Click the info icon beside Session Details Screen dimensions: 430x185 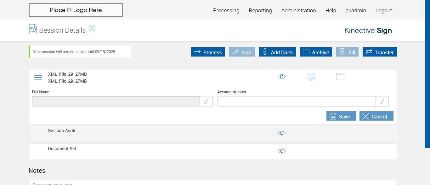92,28
